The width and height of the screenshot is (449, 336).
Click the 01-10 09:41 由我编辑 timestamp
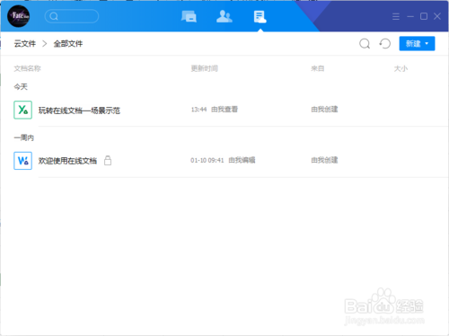point(223,160)
